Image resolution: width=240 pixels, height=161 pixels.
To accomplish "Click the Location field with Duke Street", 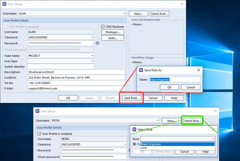I will pos(76,78).
